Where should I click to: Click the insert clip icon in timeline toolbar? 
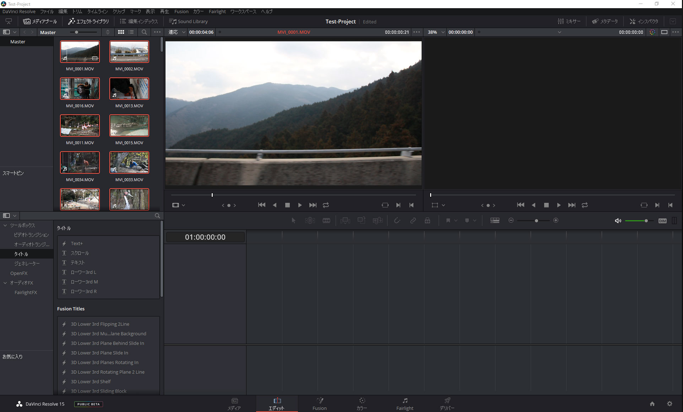point(345,221)
